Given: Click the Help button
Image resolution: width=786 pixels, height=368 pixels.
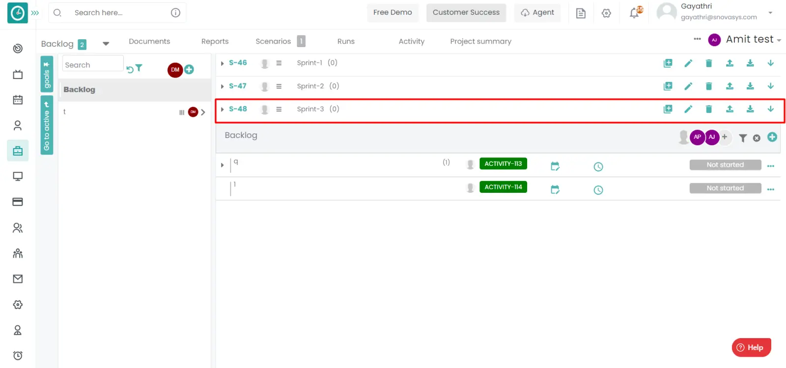Looking at the screenshot, I should point(751,347).
